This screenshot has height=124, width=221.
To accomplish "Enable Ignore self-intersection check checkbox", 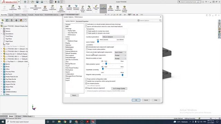I will pyautogui.click(x=86, y=27).
